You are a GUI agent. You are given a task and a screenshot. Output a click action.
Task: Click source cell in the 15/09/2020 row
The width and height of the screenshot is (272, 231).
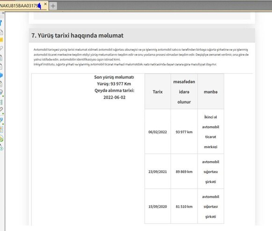click(211, 207)
